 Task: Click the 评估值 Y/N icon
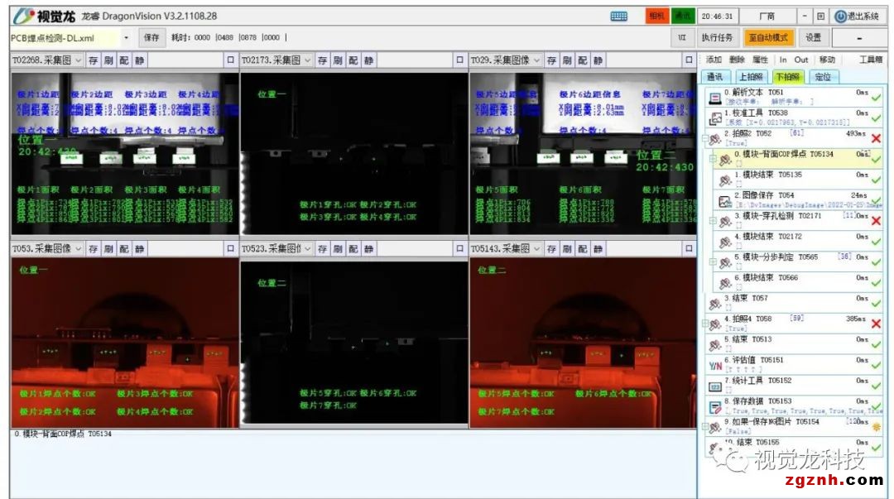pyautogui.click(x=715, y=365)
